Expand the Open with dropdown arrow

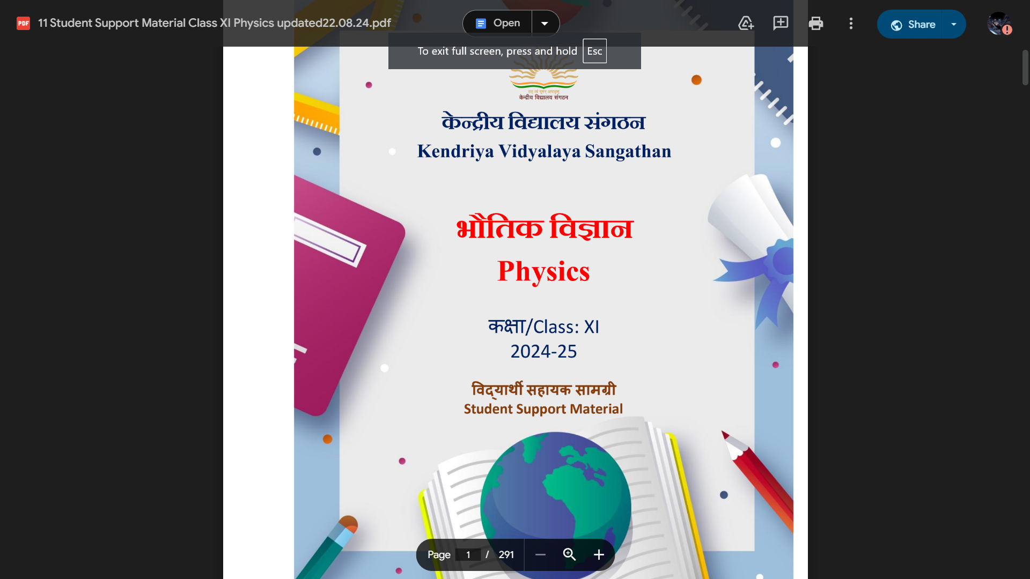545,23
